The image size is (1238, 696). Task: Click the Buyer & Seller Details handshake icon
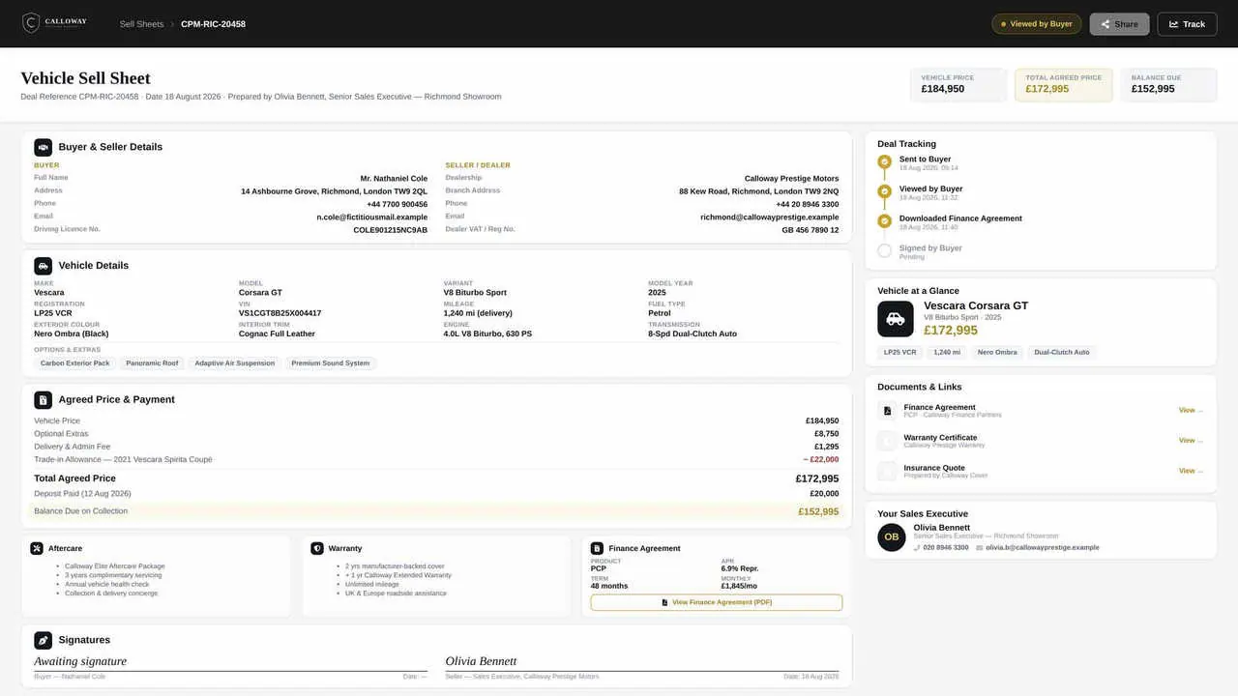coord(44,147)
